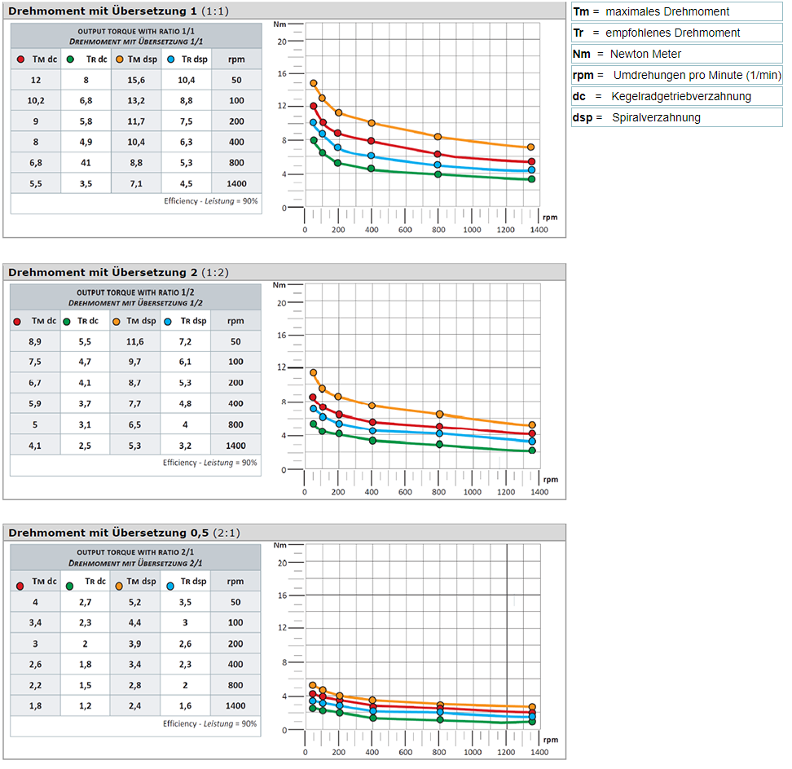Select the cell value '6,5'
792x769 pixels.
click(x=135, y=425)
